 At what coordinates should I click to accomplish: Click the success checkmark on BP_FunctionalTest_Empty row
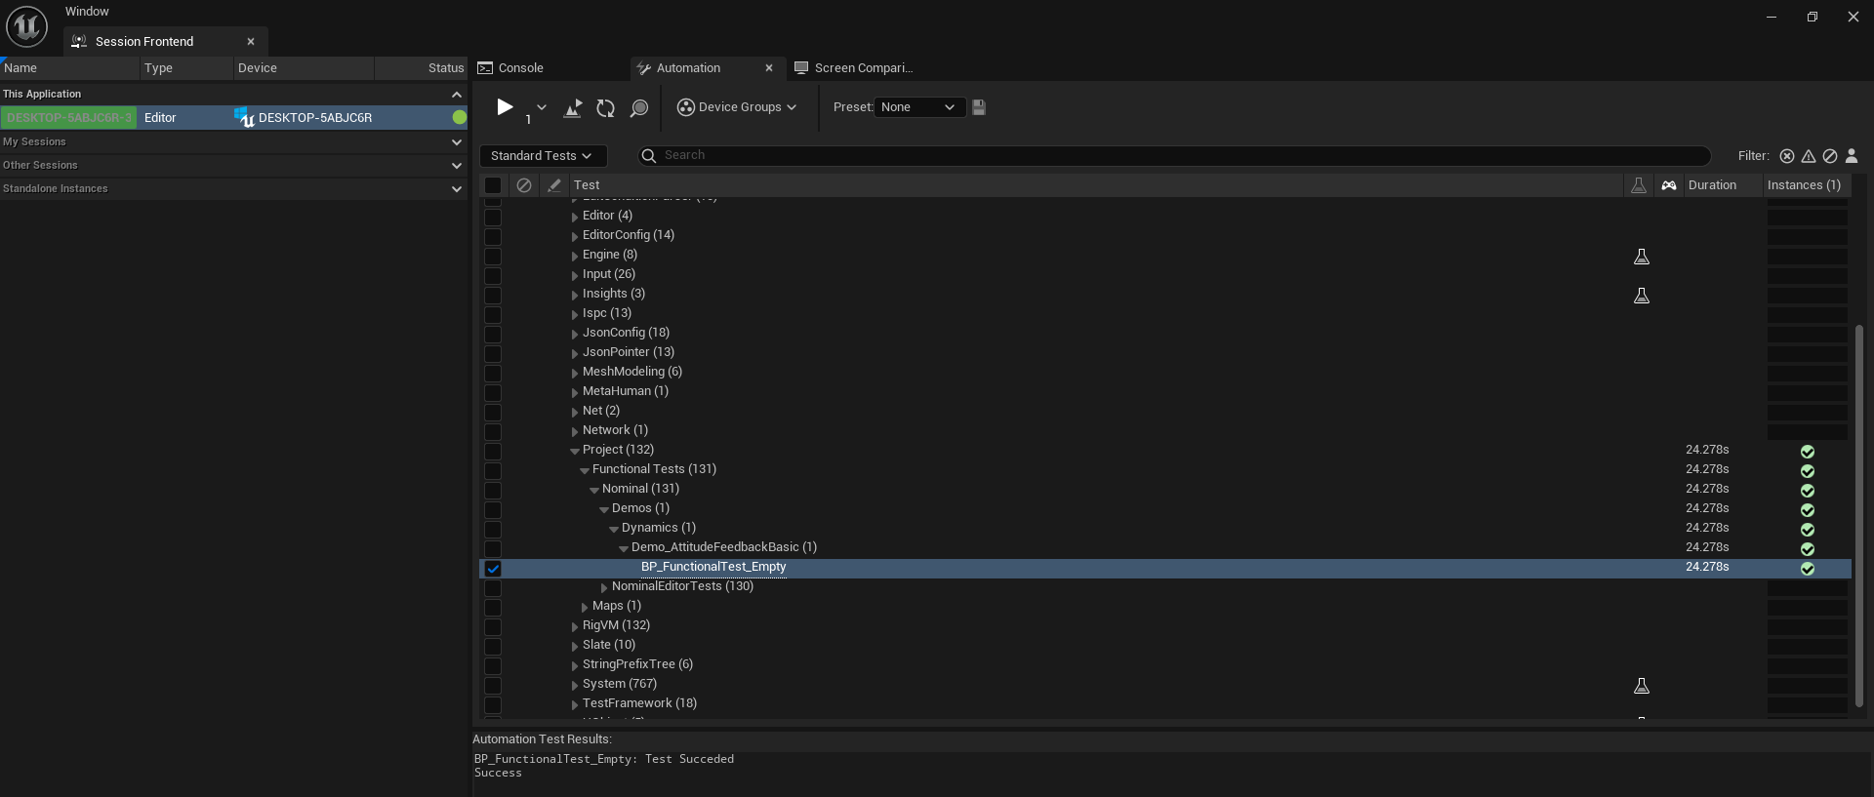[x=1808, y=569]
